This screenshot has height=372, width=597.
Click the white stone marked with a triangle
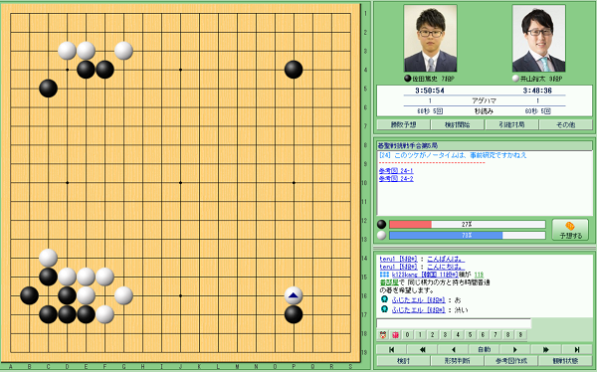click(x=294, y=295)
